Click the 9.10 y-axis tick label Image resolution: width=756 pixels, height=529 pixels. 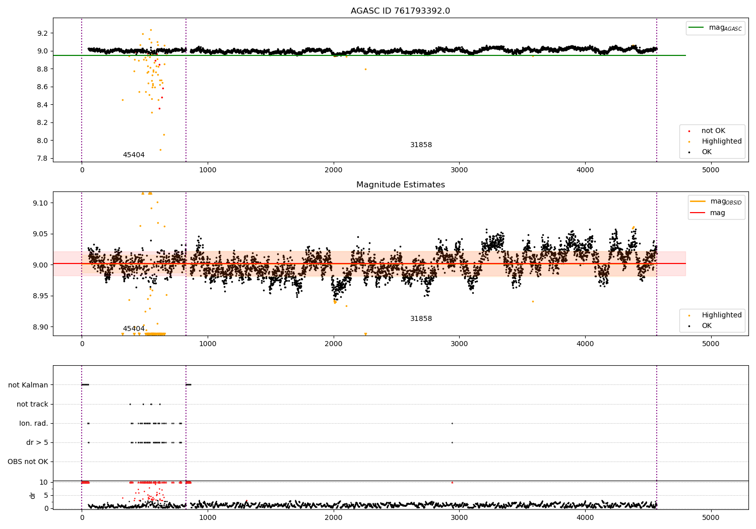tap(40, 203)
